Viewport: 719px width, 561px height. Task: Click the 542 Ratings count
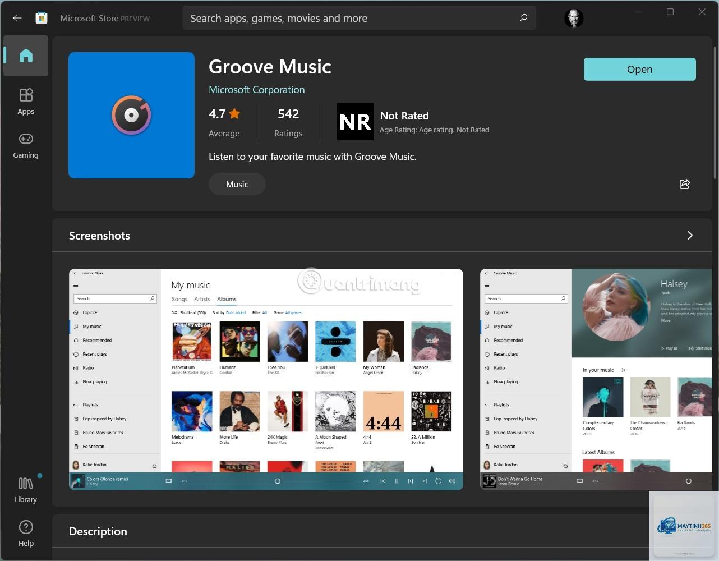pyautogui.click(x=288, y=122)
